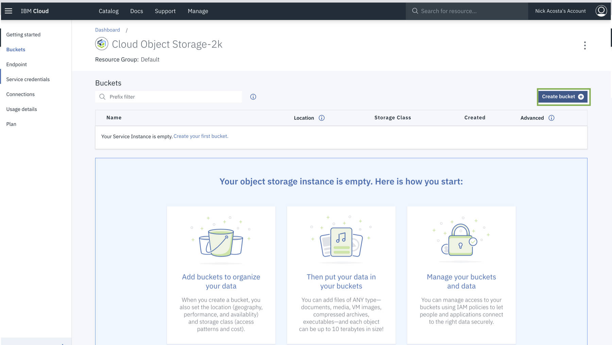Viewport: 612px width, 345px height.
Task: Open Plan in sidebar
Action: point(11,124)
